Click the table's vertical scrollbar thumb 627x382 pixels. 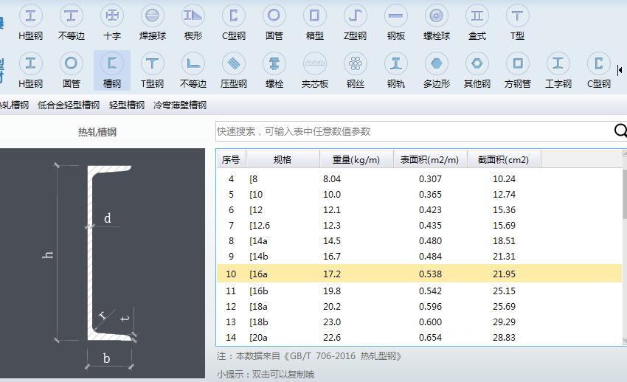pos(625,194)
